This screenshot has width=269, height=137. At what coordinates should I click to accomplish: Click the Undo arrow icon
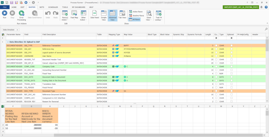(48, 13)
